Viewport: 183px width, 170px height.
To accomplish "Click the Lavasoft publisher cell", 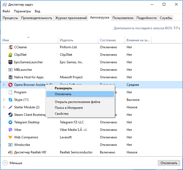I will 66,137.
